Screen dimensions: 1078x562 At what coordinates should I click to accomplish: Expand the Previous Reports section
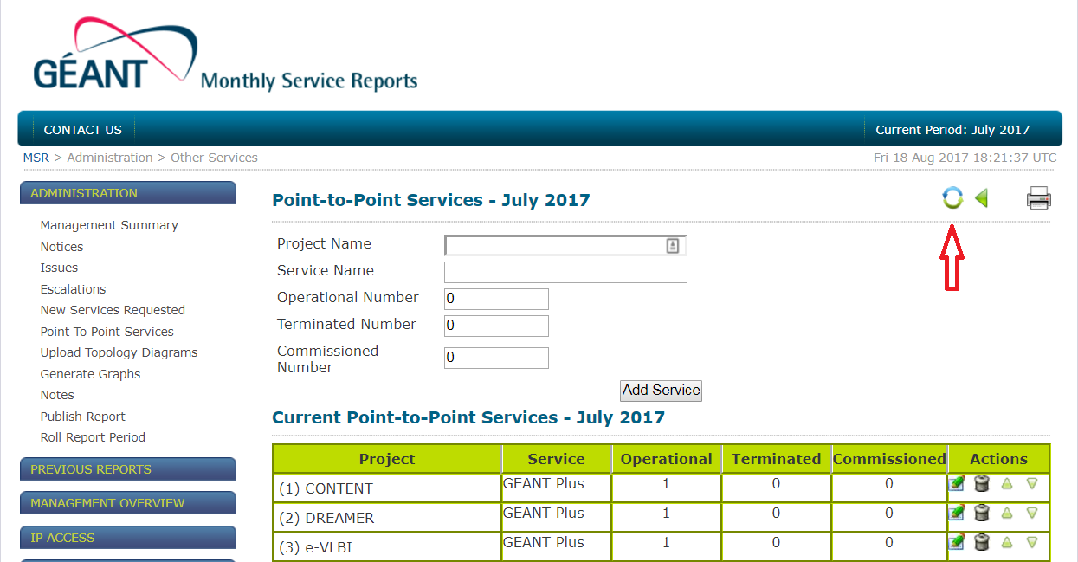tap(127, 469)
